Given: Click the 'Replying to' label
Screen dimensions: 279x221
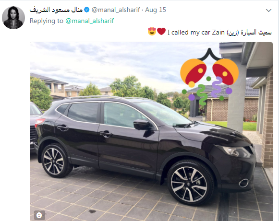Looking at the screenshot, I should coord(47,21).
